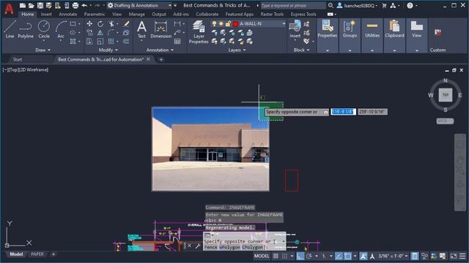Activate the Offset tool
Screen dimensions: 469x263
[x=126, y=42]
